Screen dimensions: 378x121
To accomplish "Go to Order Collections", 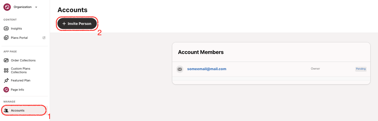I will 23,60.
